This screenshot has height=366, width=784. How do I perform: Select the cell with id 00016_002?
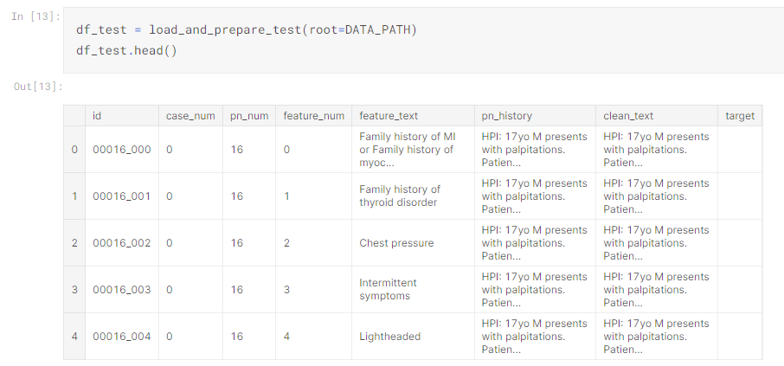click(x=121, y=243)
